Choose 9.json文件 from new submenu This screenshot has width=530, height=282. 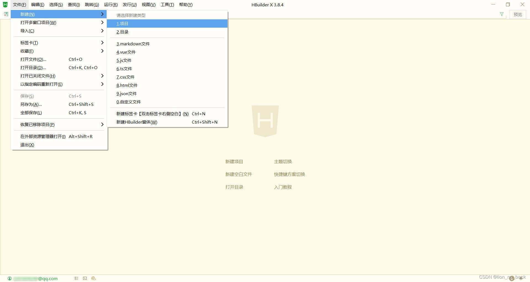click(x=167, y=93)
